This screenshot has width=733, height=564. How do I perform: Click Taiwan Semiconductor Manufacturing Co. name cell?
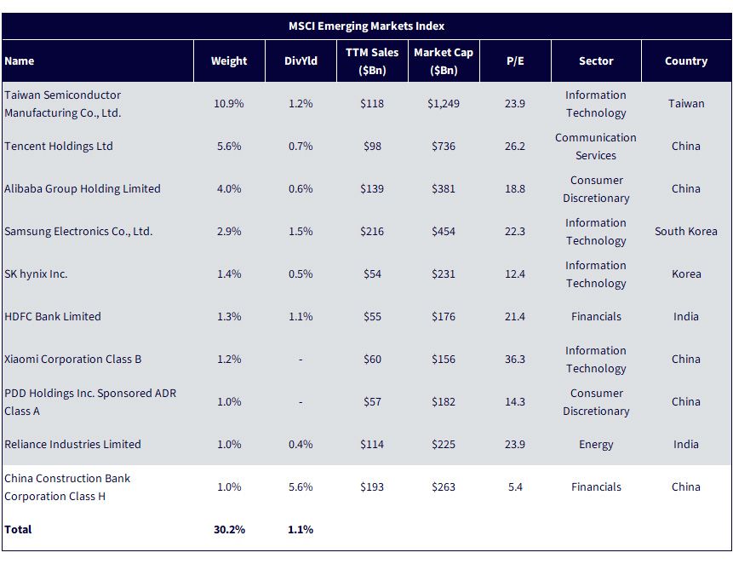63,104
